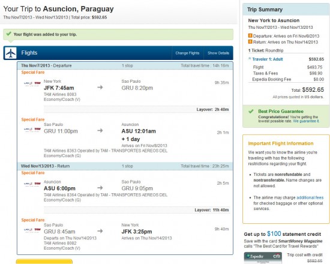Click the arrow between ASU 6:00pm and GRU 9:05pm
330x264 pixels.
[100, 188]
